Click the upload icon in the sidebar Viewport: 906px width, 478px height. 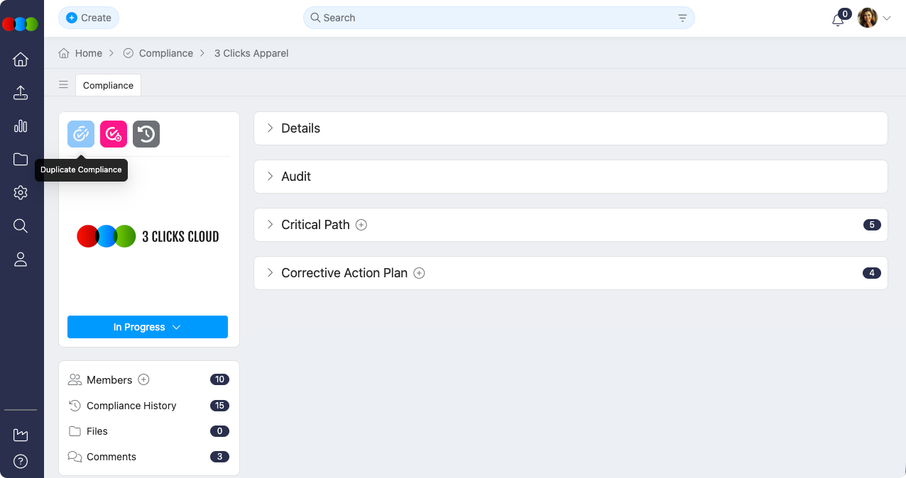[21, 92]
